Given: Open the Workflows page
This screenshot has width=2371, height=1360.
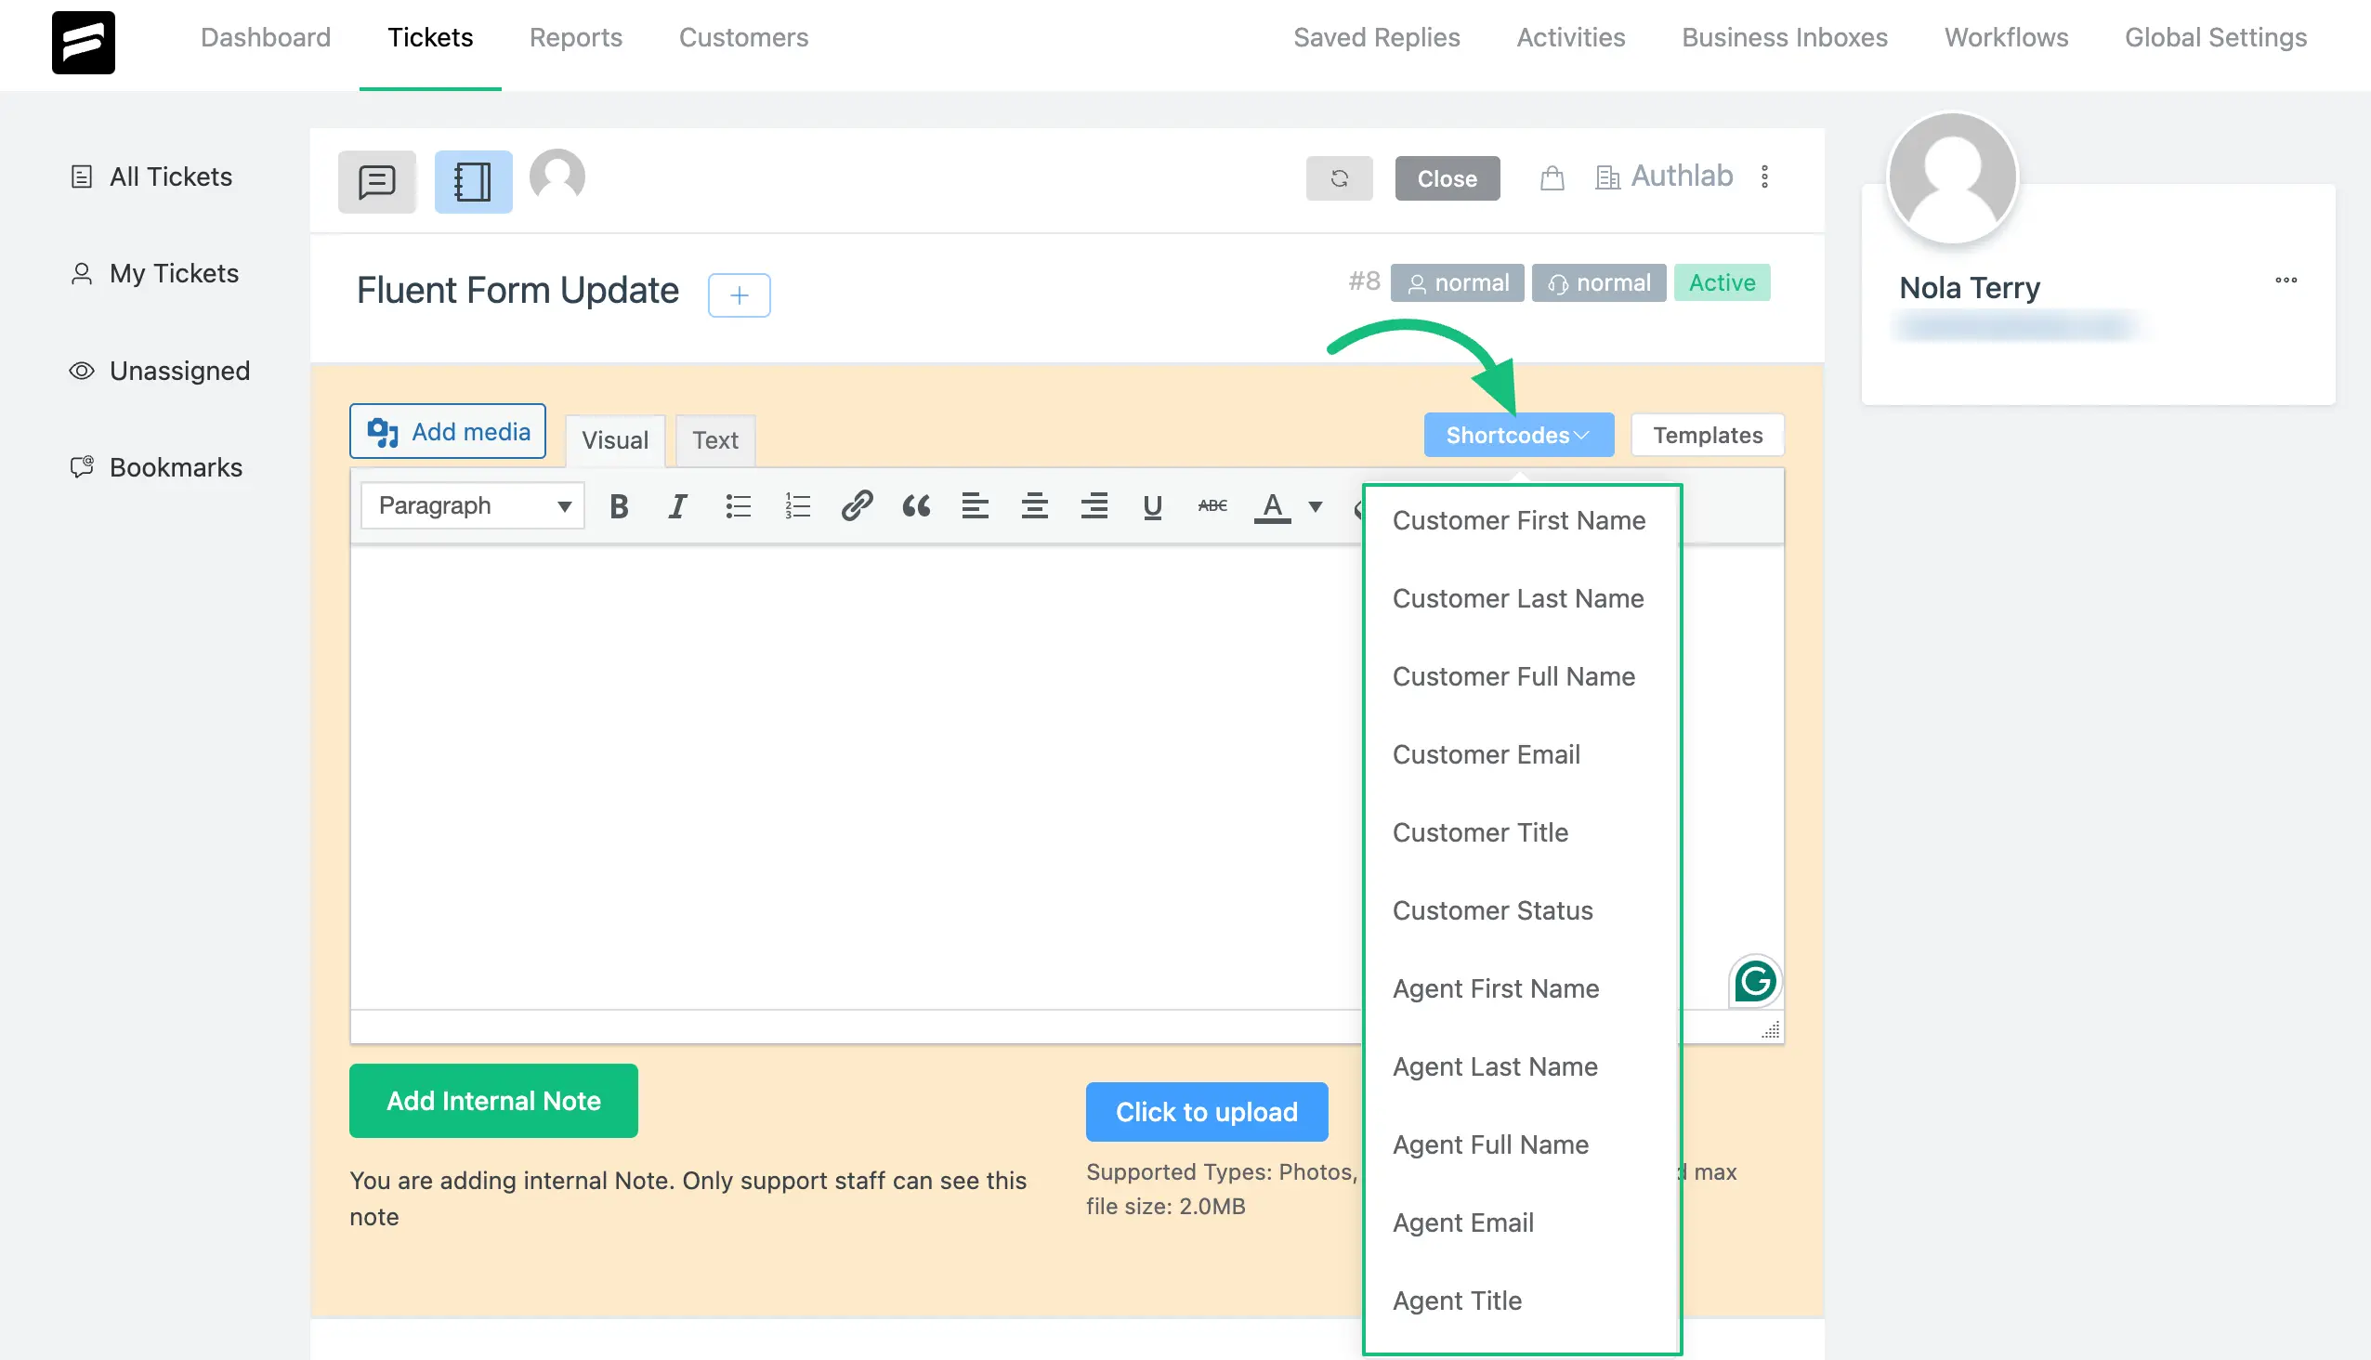Looking at the screenshot, I should click(x=2006, y=37).
